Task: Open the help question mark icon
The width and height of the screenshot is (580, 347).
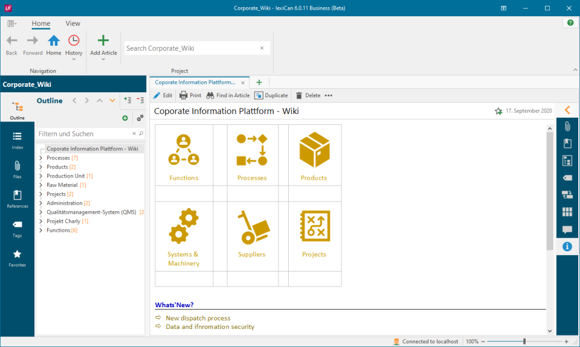Action: tap(570, 23)
